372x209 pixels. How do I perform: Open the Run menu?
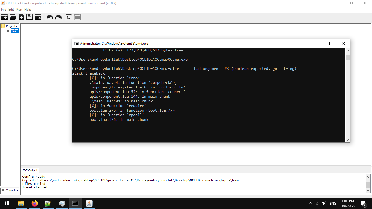point(19,10)
